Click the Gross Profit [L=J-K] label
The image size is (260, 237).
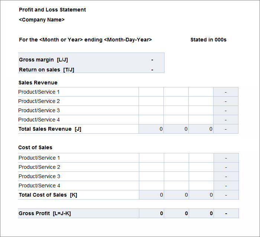coord(45,213)
